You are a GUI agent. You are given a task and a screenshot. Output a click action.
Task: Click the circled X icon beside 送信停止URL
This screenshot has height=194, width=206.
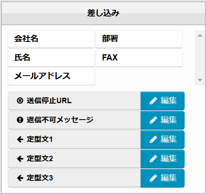click(x=20, y=101)
